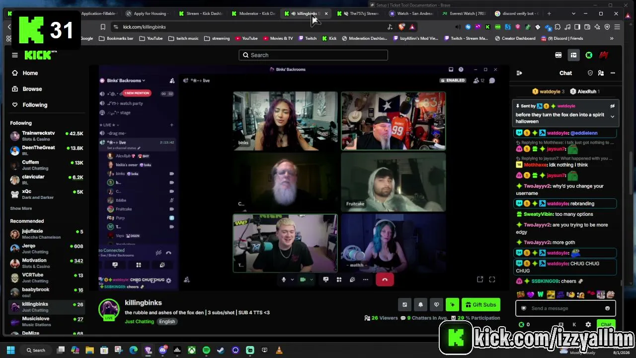
Task: Enter fullscreen for the Discord call
Action: pyautogui.click(x=492, y=279)
